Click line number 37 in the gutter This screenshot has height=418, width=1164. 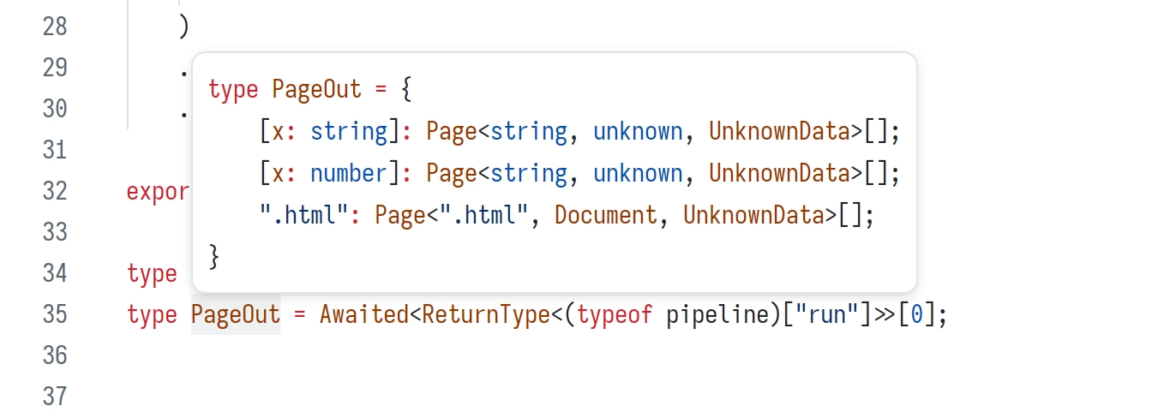[x=55, y=396]
